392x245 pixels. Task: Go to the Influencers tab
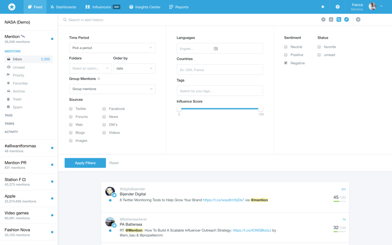[103, 7]
